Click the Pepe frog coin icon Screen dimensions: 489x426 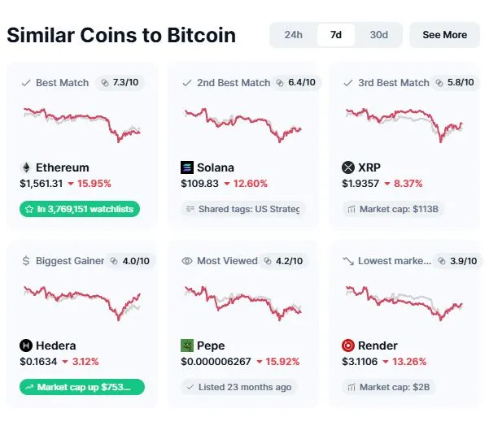coord(187,346)
